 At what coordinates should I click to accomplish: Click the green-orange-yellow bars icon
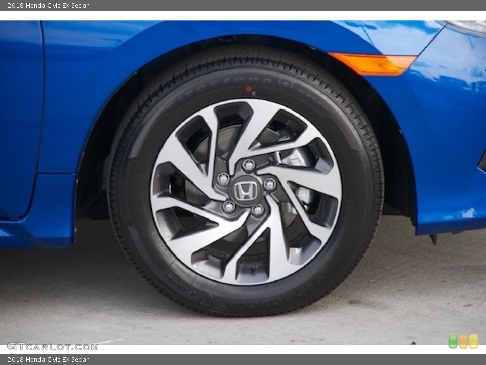[463, 341]
